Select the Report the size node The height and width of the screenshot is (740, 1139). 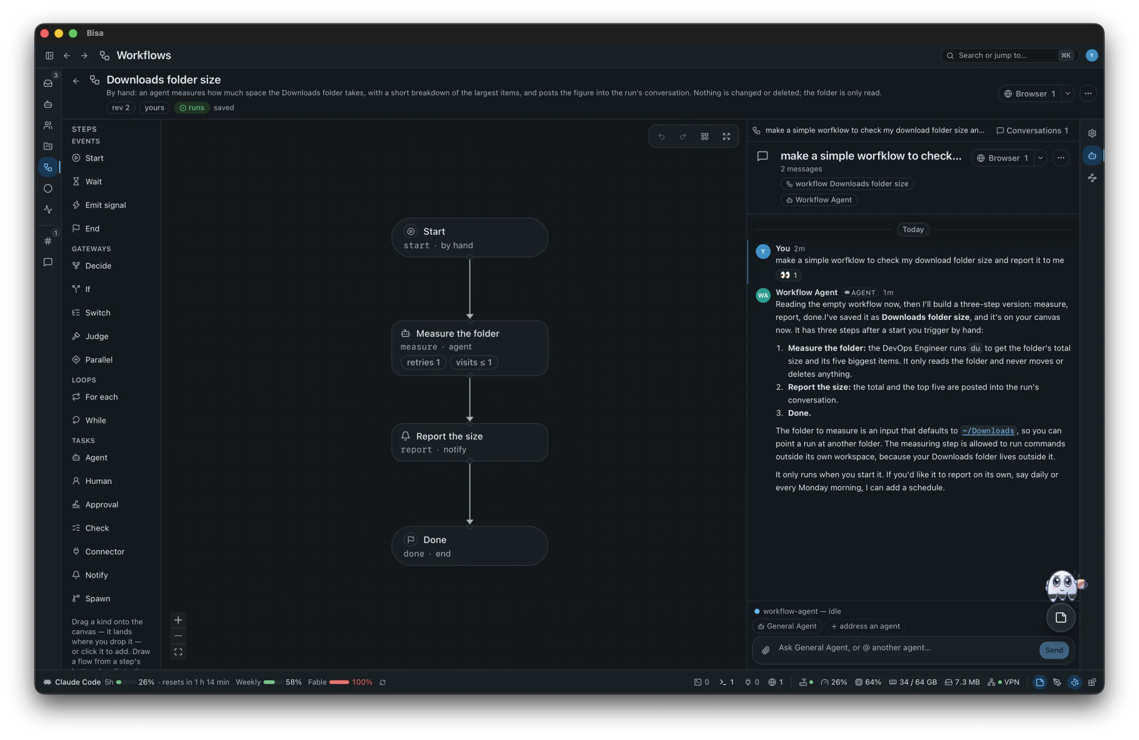click(x=469, y=442)
